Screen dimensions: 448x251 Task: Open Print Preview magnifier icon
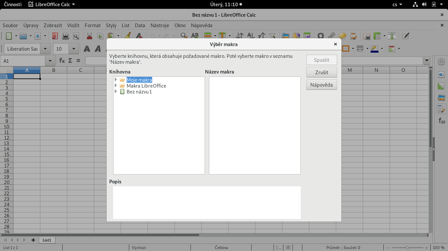click(76, 36)
